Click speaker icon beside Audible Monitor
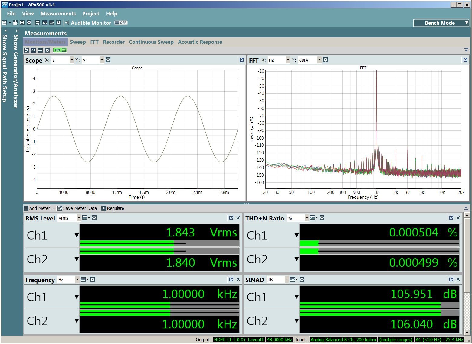The image size is (472, 344). click(x=67, y=23)
